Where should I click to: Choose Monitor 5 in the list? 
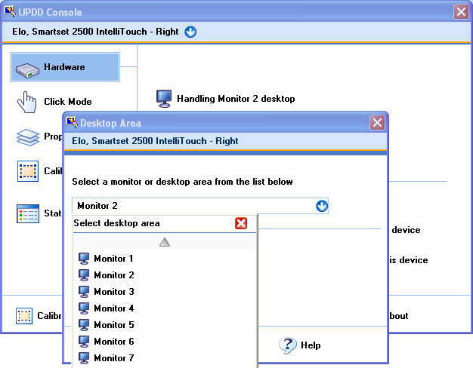point(165,324)
